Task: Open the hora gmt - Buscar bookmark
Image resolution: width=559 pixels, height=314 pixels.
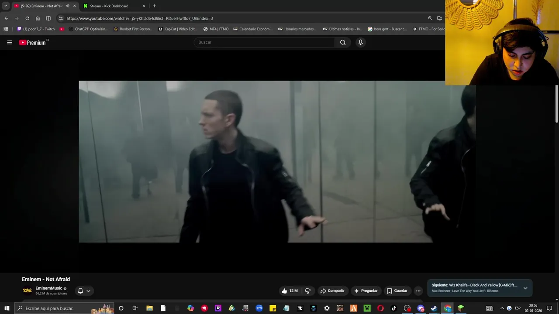Action: coord(387,29)
